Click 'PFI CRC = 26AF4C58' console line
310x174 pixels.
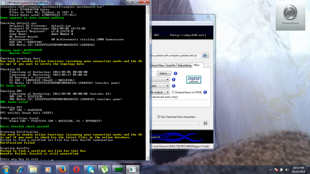pyautogui.click(x=26, y=110)
